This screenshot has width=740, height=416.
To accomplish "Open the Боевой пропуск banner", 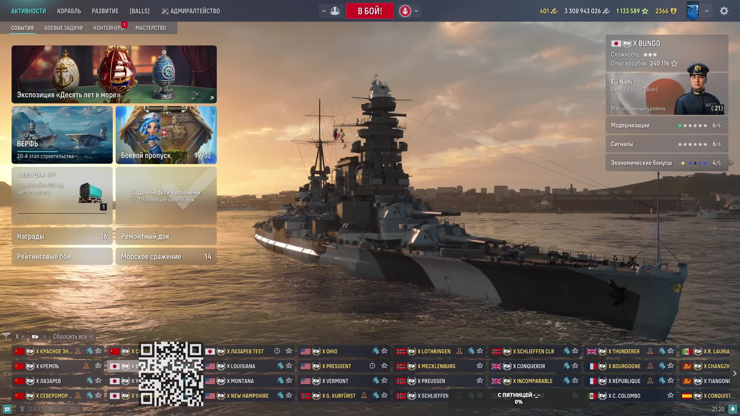I will [166, 135].
